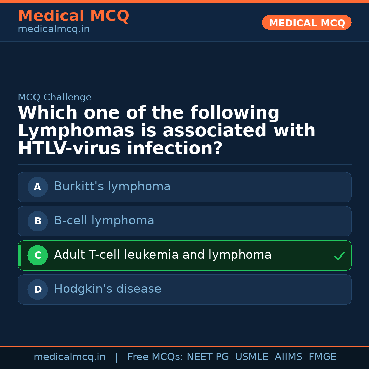The image size is (369, 369).
Task: Click the orange MEDICAL MCQ badge
Action: pyautogui.click(x=306, y=23)
